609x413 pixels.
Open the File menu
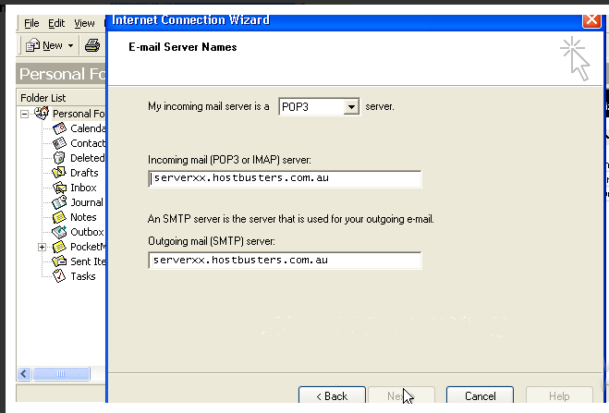pos(31,24)
